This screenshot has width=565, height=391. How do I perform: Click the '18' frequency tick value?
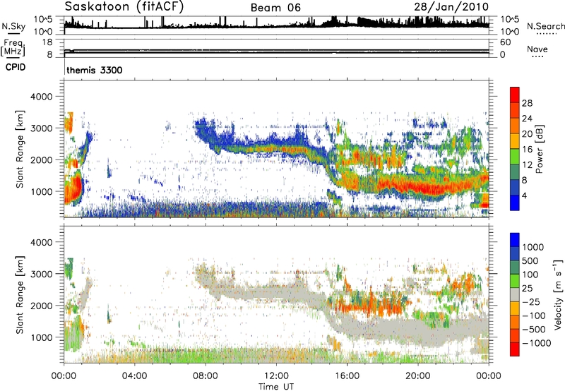tap(47, 42)
